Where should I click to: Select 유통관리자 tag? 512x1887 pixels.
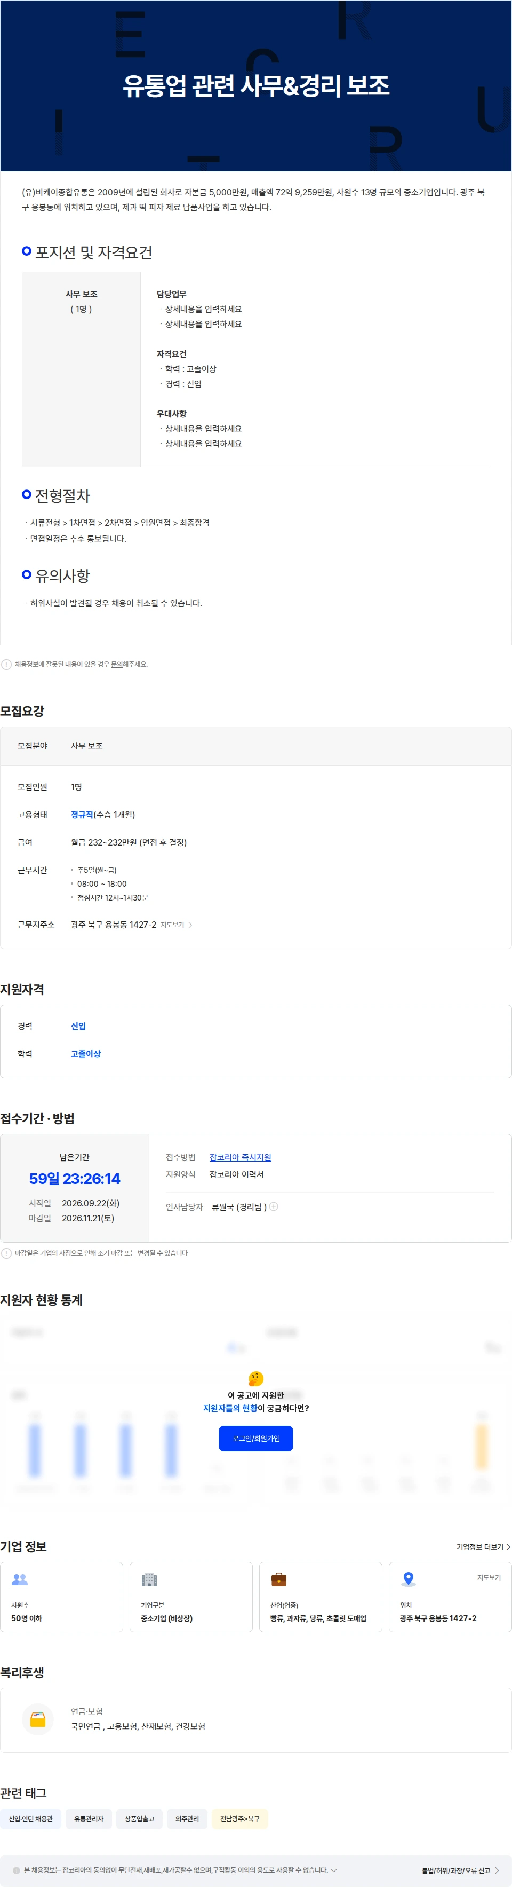(89, 1818)
